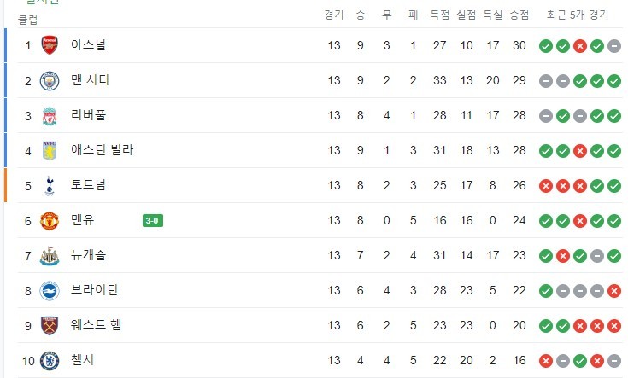Click the Newcastle crest icon
The image size is (628, 378).
(51, 255)
